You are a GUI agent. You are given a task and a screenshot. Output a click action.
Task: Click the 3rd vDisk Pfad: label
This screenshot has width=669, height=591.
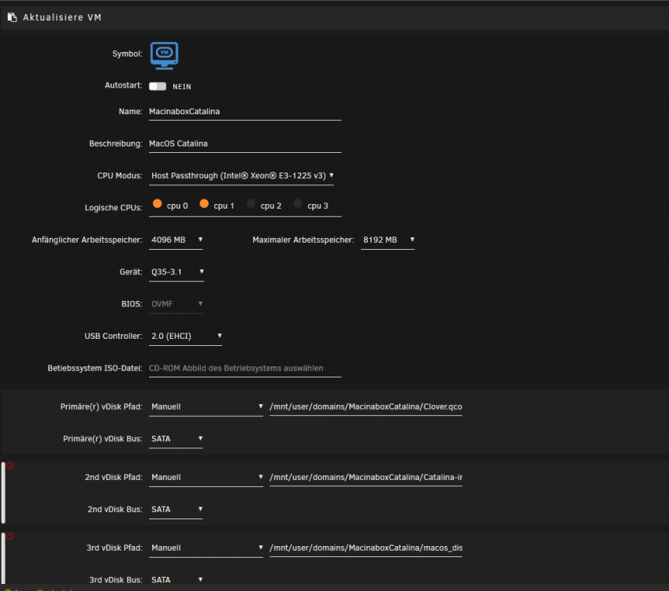114,548
